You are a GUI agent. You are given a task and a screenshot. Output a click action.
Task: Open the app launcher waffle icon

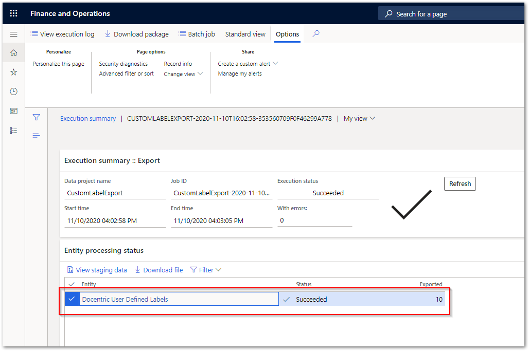(x=13, y=13)
